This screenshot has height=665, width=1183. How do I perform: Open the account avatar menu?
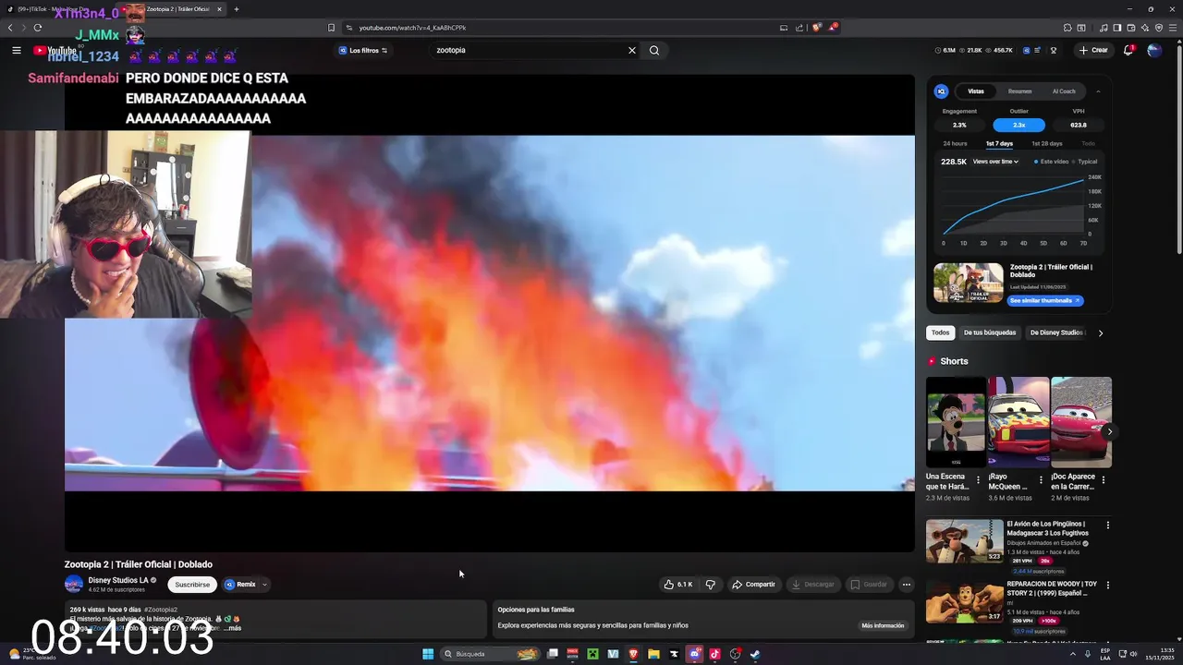[1154, 50]
